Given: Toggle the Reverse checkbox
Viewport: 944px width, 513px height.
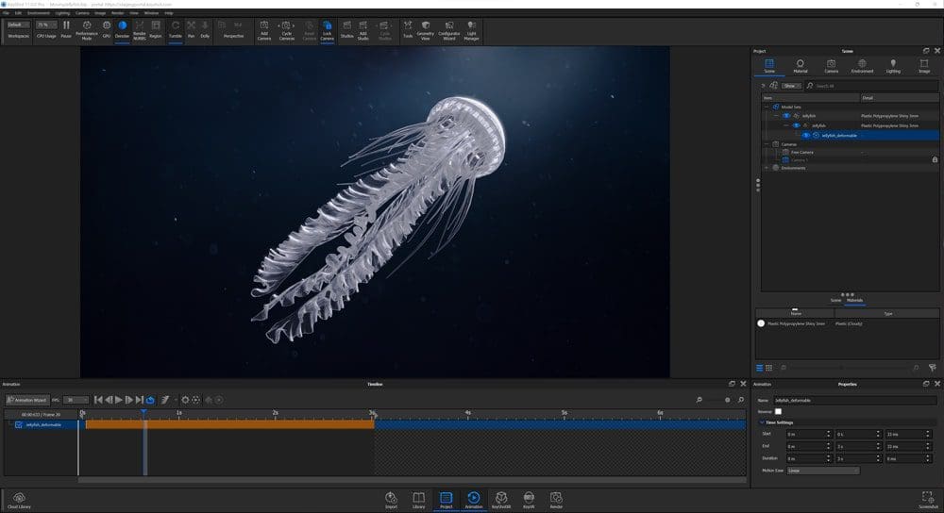Looking at the screenshot, I should (778, 411).
